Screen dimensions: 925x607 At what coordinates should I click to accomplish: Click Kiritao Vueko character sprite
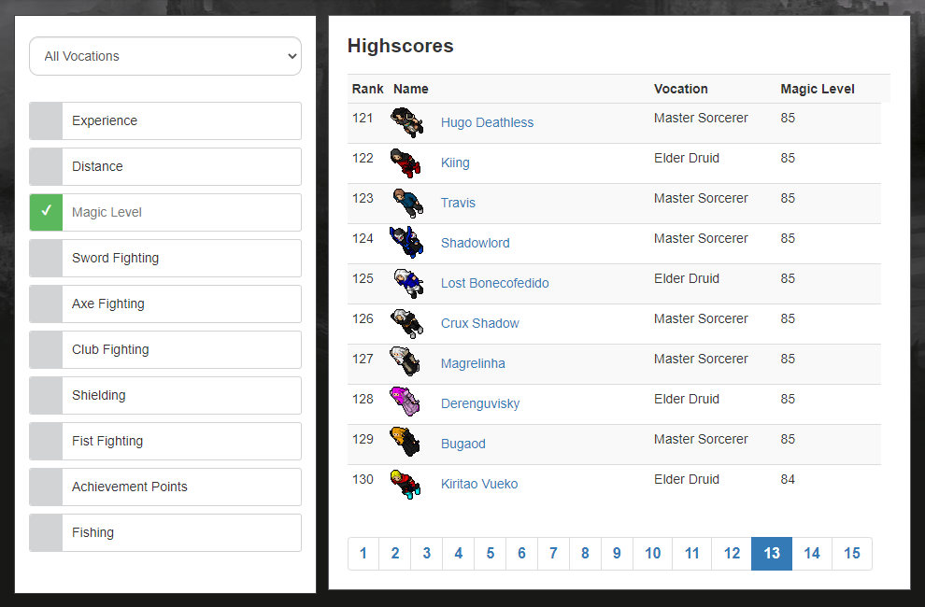coord(405,484)
